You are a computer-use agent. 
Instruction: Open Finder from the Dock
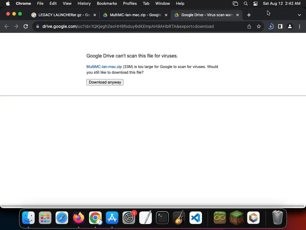point(28,218)
